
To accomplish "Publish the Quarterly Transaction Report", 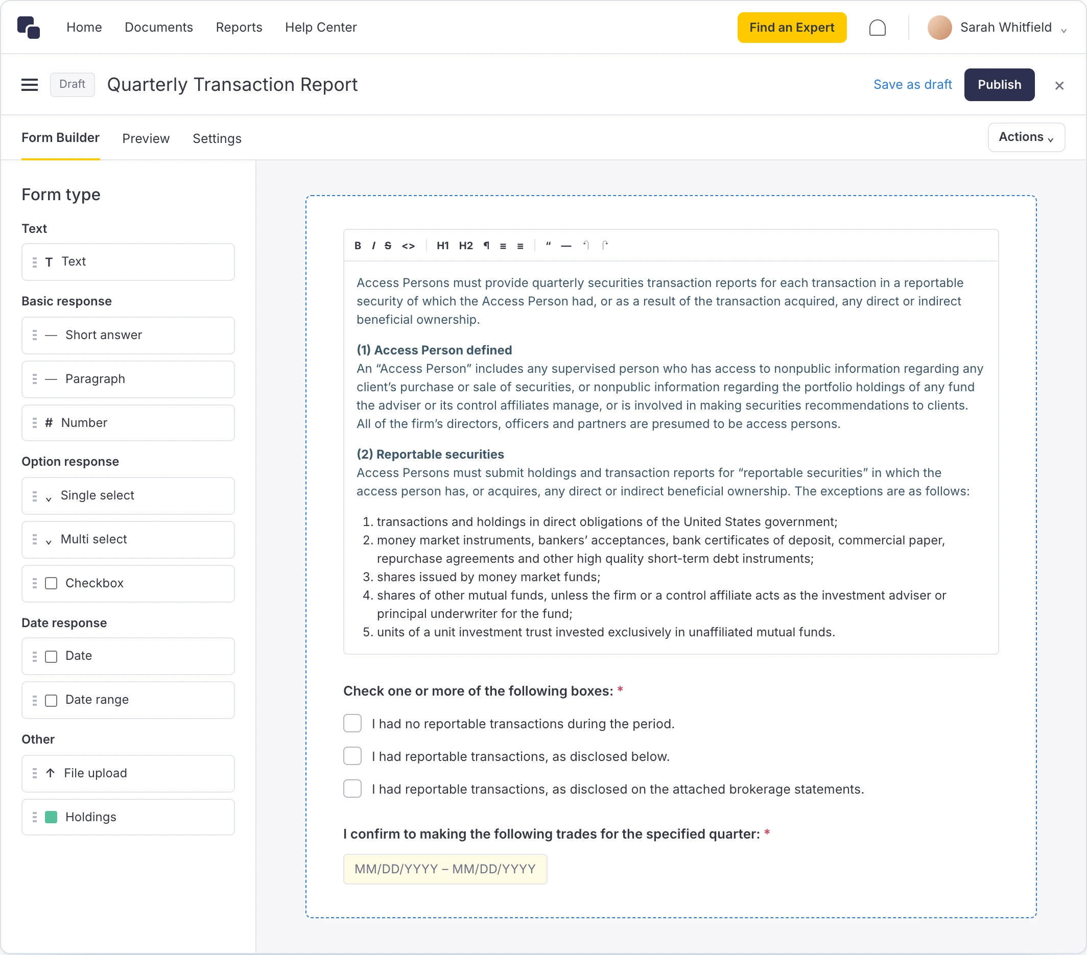I will click(x=999, y=85).
